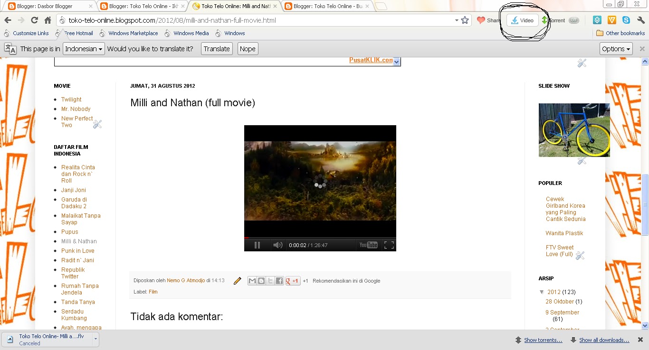
Task: Click the browser Forward arrow
Action: [x=21, y=20]
